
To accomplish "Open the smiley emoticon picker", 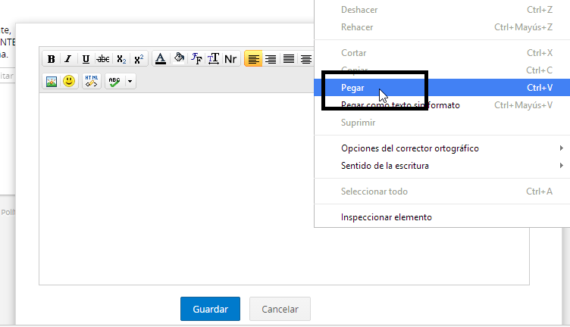I will click(x=69, y=81).
